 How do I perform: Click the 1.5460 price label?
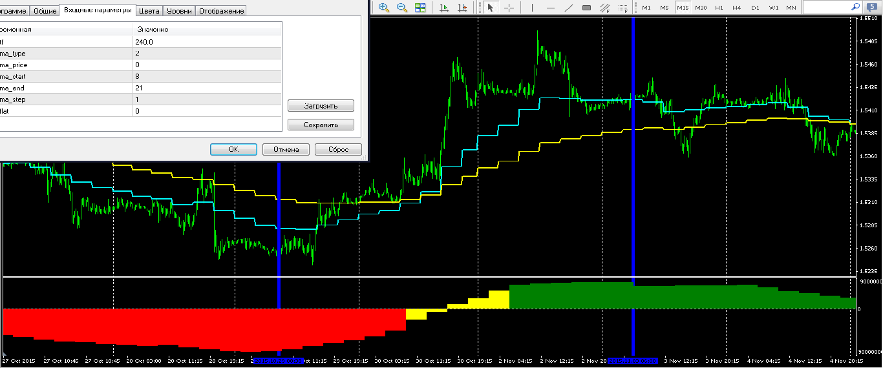click(869, 64)
